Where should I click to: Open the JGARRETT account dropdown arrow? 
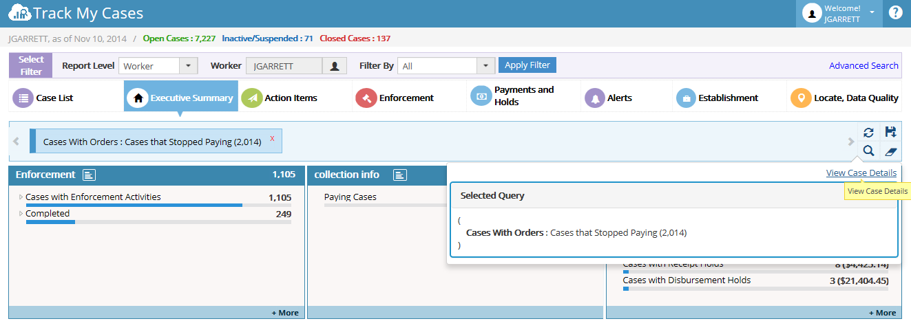(872, 12)
